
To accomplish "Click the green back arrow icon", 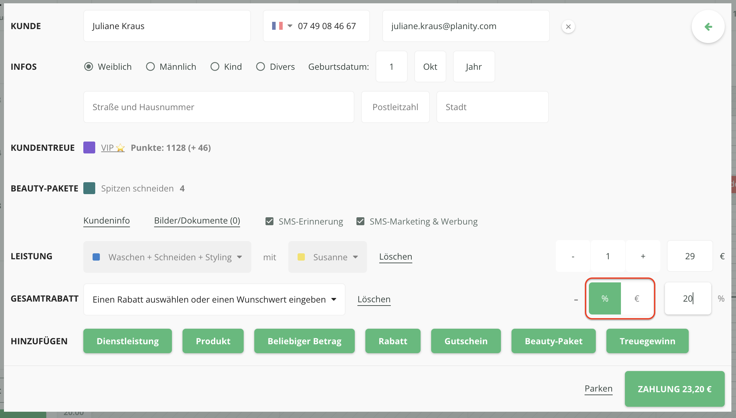I will pos(708,27).
